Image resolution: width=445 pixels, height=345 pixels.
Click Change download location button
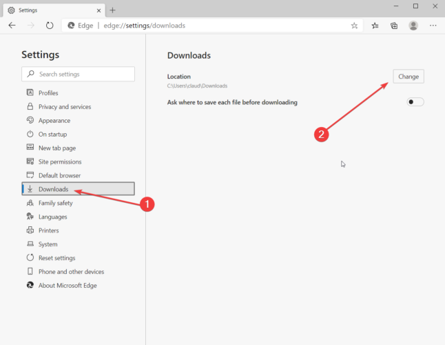point(408,77)
